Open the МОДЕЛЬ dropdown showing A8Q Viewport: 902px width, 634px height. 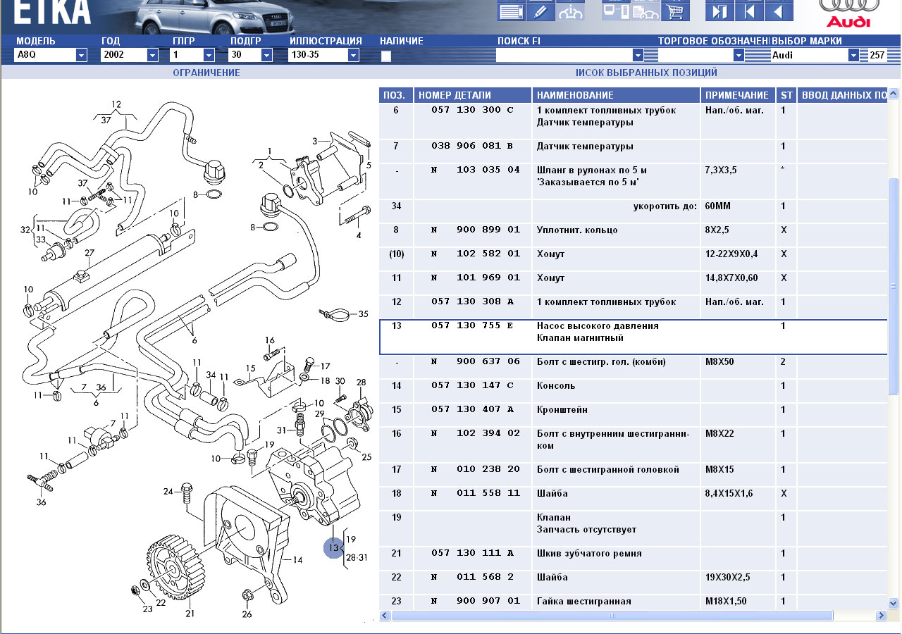[81, 55]
